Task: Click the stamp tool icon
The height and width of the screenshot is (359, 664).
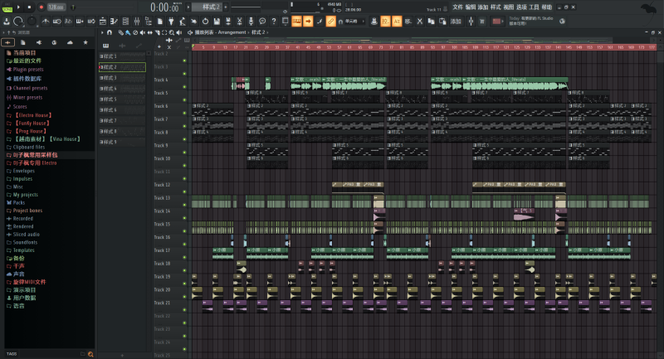Action: [374, 22]
